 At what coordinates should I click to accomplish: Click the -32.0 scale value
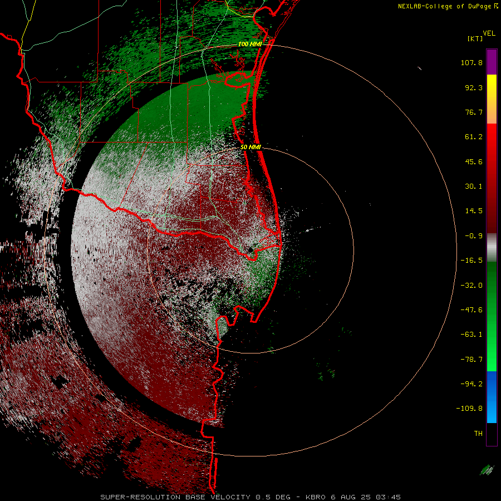pyautogui.click(x=471, y=286)
